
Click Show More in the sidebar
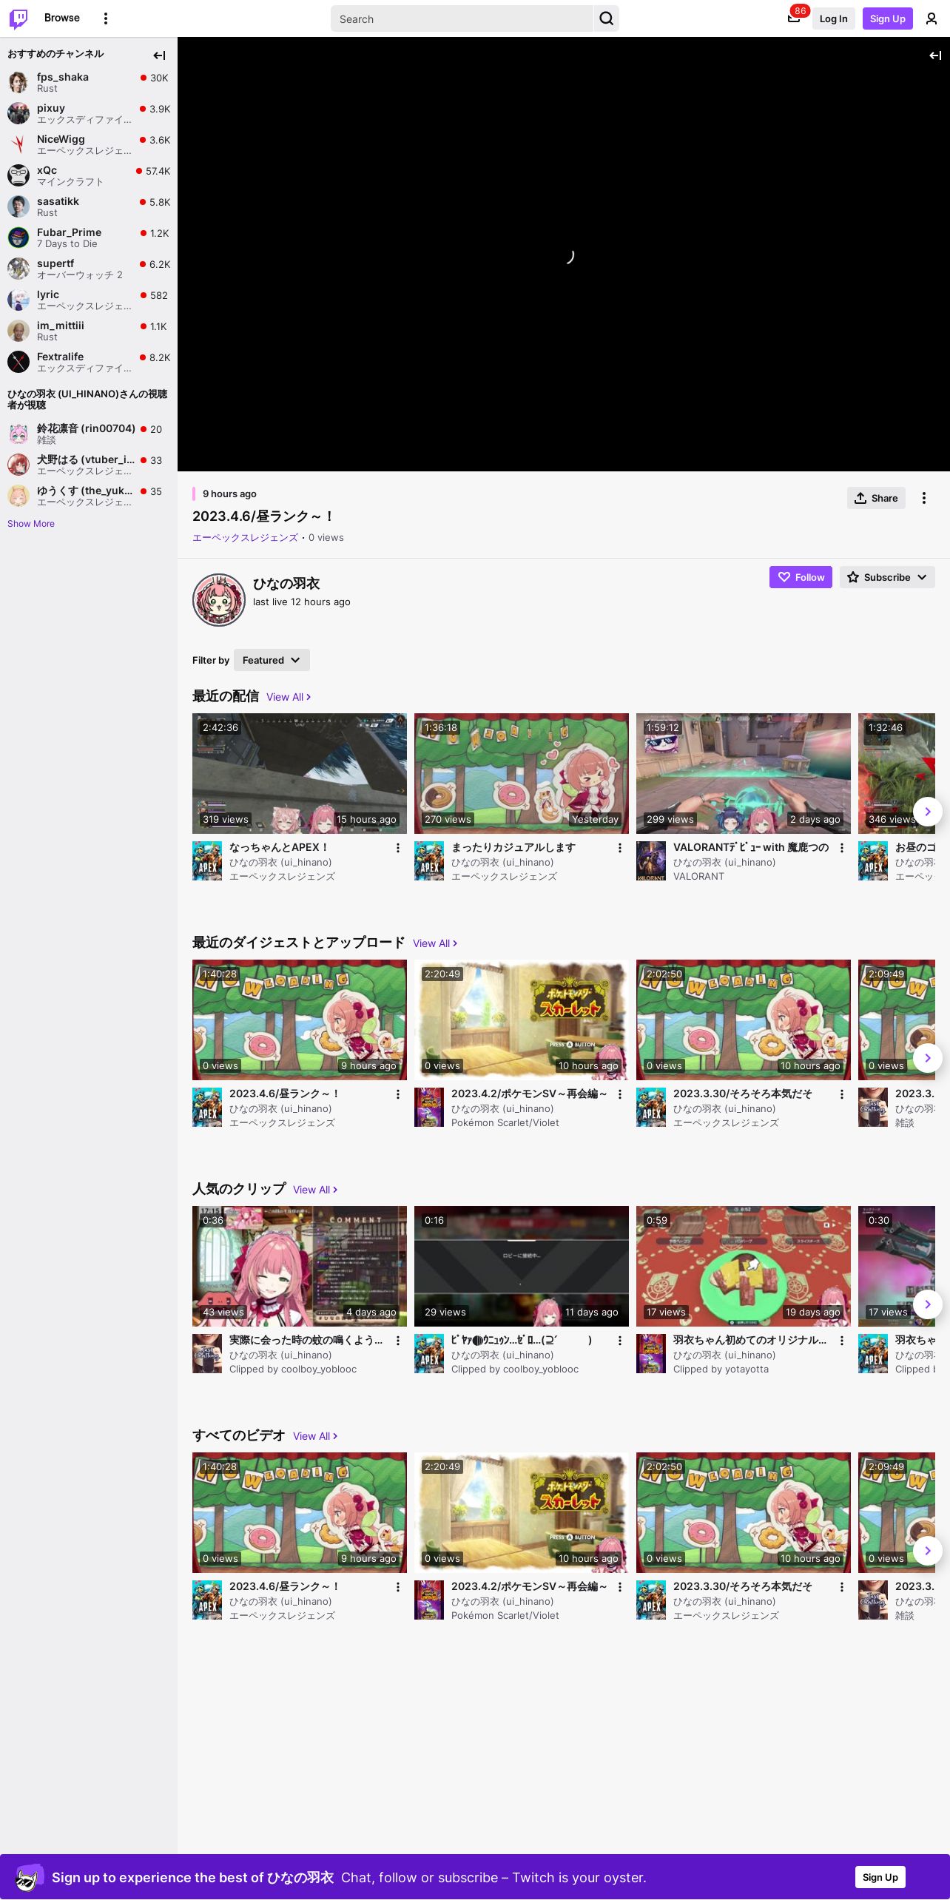click(31, 524)
